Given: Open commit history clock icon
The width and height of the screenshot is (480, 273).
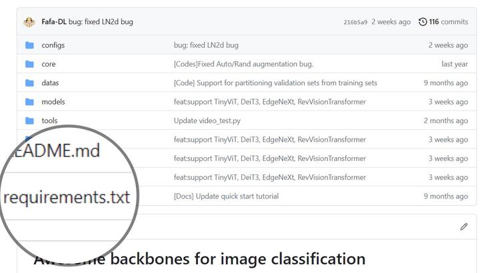Looking at the screenshot, I should click(423, 22).
